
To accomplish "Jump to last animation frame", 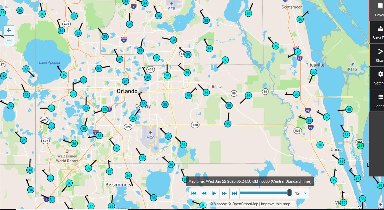I will pos(234,193).
